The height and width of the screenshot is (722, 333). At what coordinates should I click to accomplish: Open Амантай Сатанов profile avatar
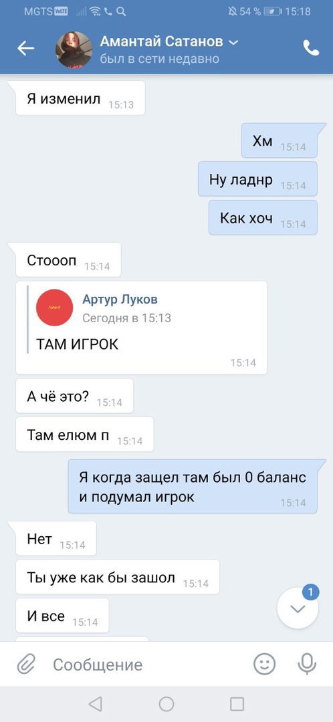point(74,49)
